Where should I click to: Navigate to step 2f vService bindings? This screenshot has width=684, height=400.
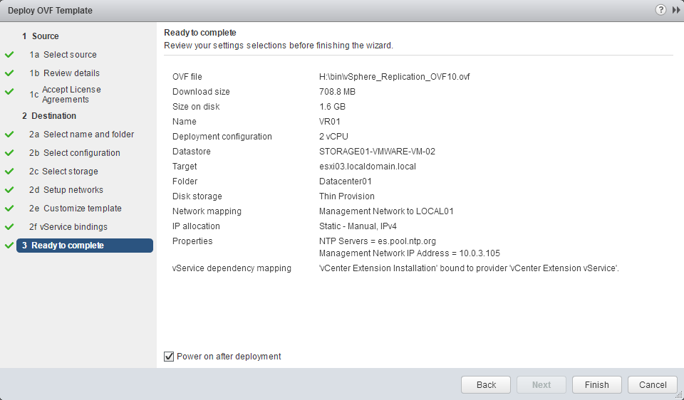click(x=75, y=227)
